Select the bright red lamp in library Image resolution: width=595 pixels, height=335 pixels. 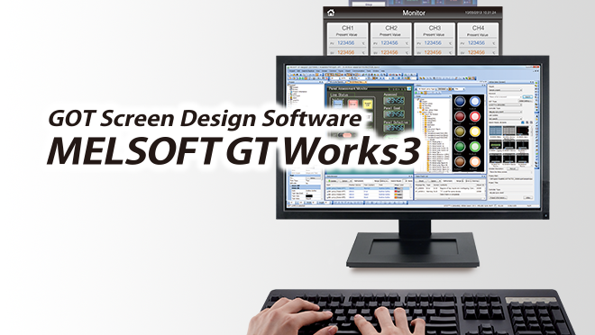pyautogui.click(x=475, y=117)
